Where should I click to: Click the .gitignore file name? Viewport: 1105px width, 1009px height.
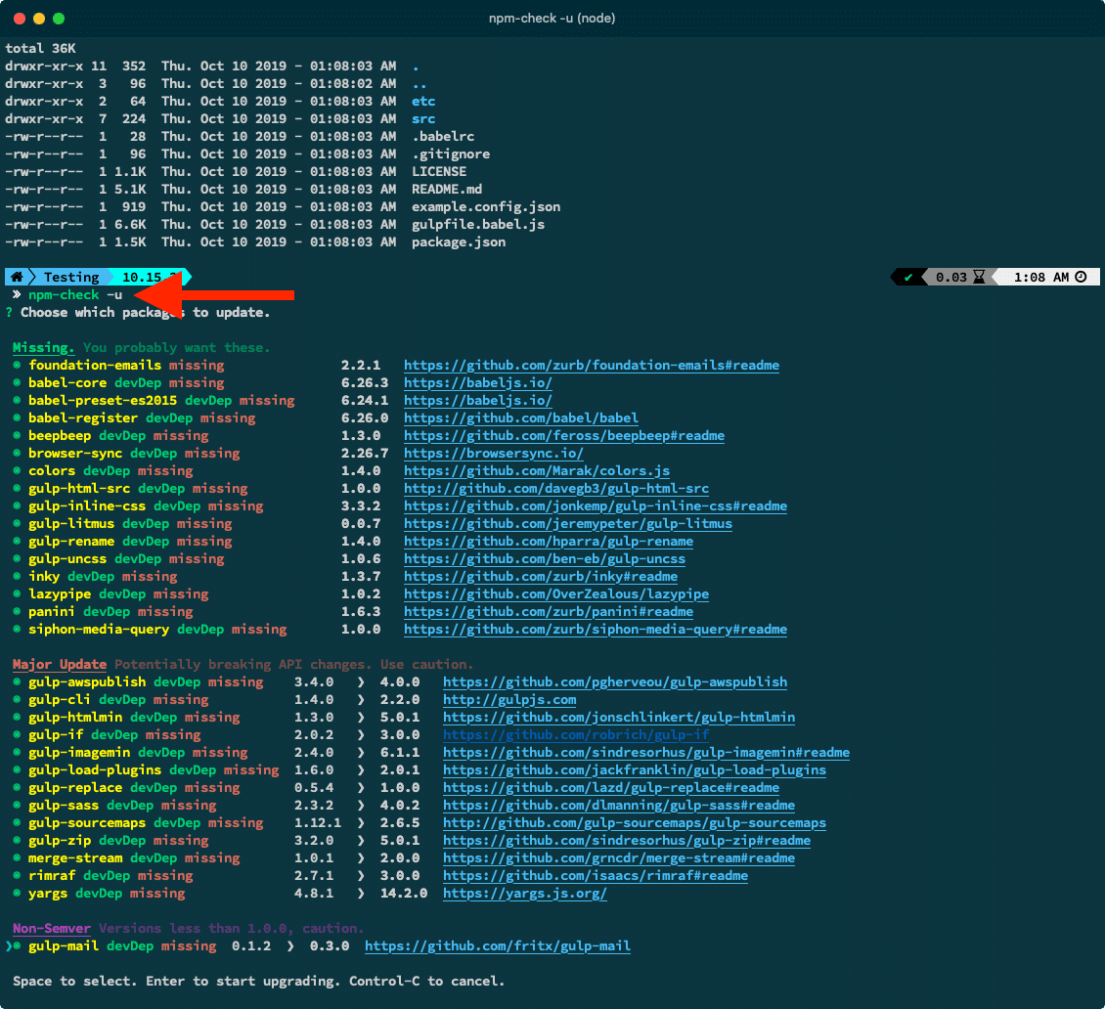click(x=451, y=154)
